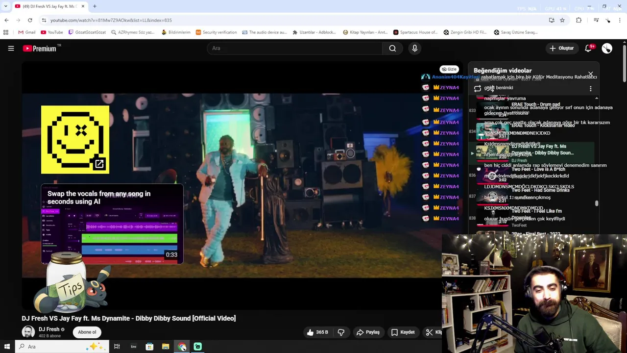Like the video with 365 B thumbs up
This screenshot has height=353, width=627.
(317, 332)
